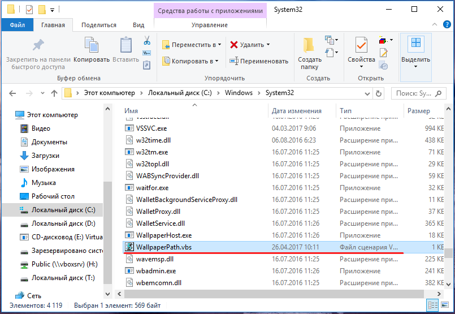Image resolution: width=455 pixels, height=314 pixels.
Task: Click the Paste shortcut icon
Action: [x=147, y=65]
